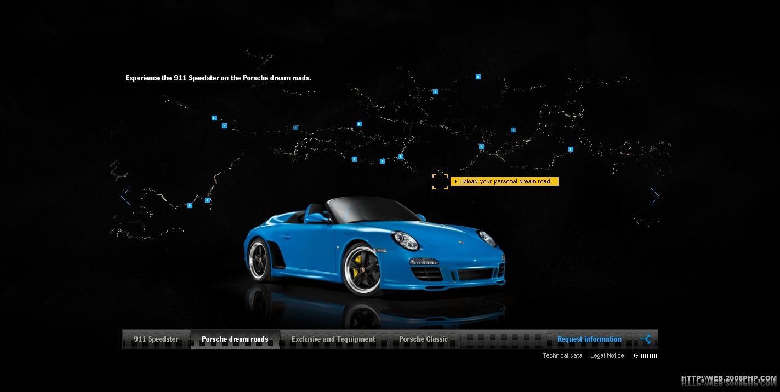View the Legal Notice link
Viewport: 780px width, 392px height.
pyautogui.click(x=607, y=356)
